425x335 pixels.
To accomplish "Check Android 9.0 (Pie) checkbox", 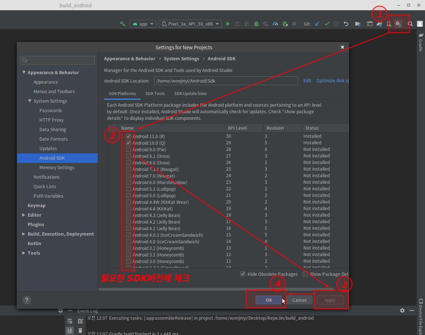I will tap(129, 149).
